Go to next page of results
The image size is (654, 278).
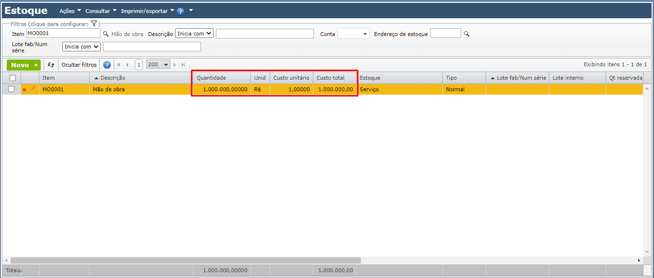pos(175,65)
